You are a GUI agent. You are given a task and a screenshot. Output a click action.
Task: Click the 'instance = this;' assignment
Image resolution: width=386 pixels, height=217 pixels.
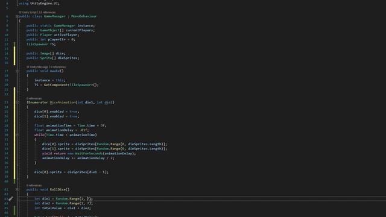click(50, 80)
